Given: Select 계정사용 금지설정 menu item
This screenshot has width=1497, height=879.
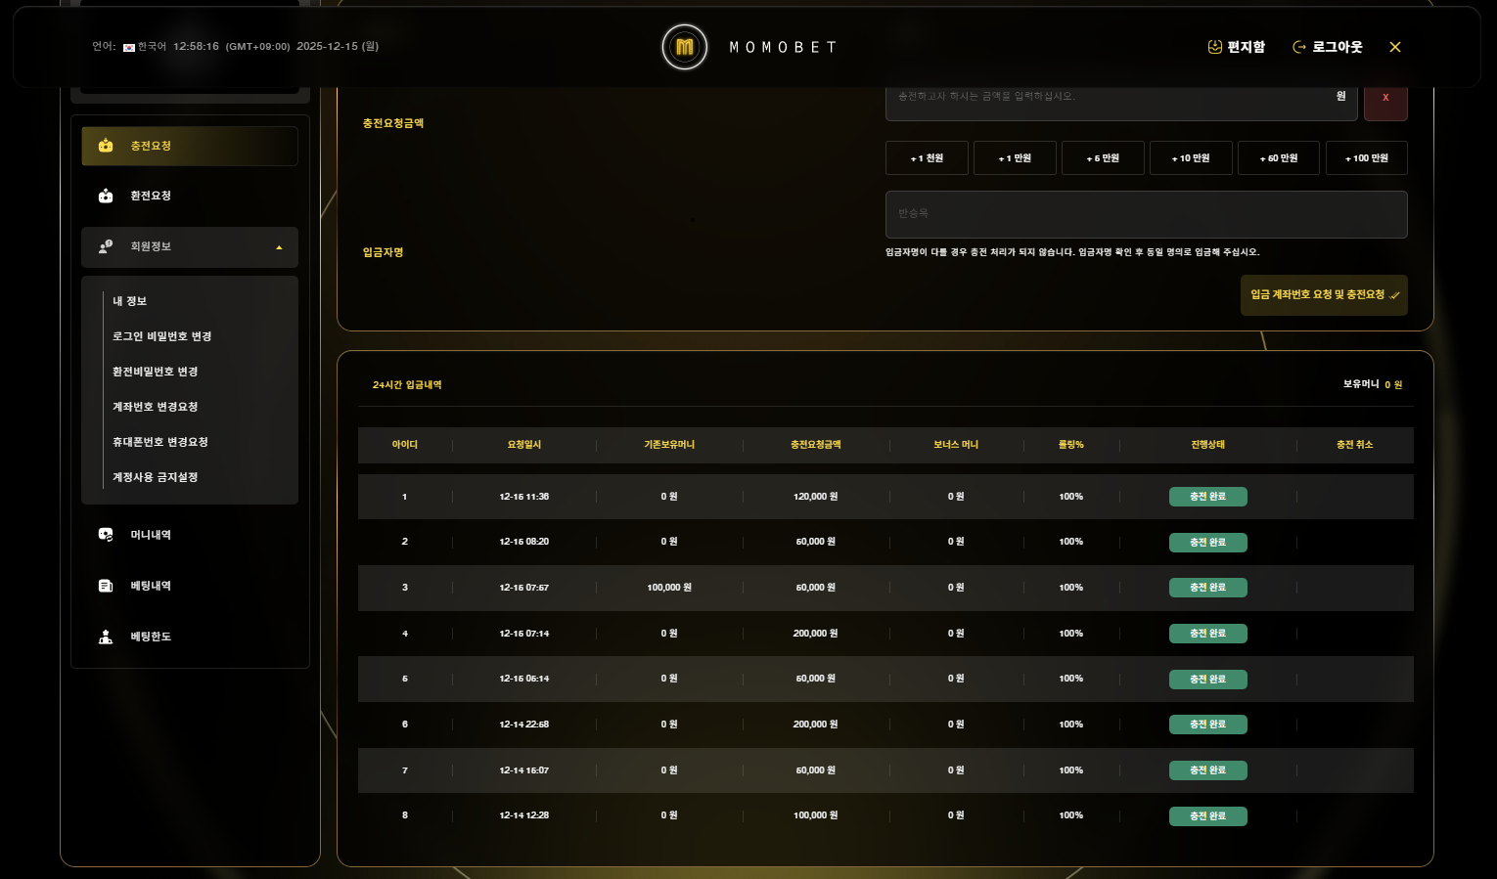Looking at the screenshot, I should tap(155, 477).
